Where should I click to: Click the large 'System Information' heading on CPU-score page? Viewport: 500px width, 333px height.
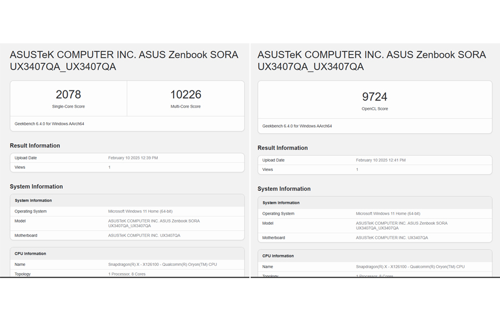36,186
